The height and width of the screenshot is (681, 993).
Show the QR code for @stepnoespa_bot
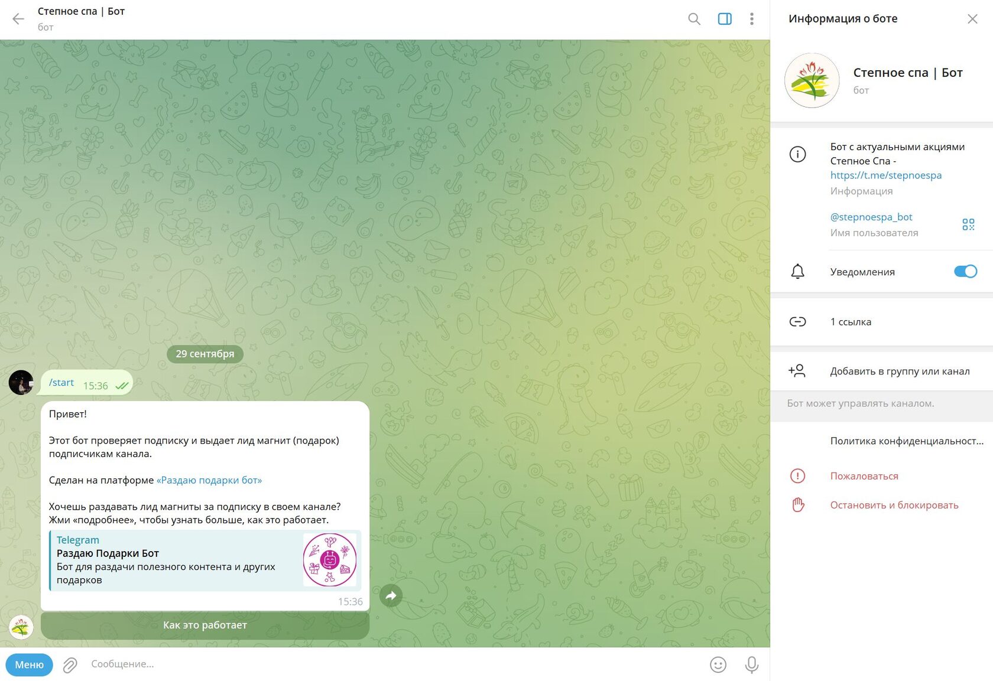point(968,224)
